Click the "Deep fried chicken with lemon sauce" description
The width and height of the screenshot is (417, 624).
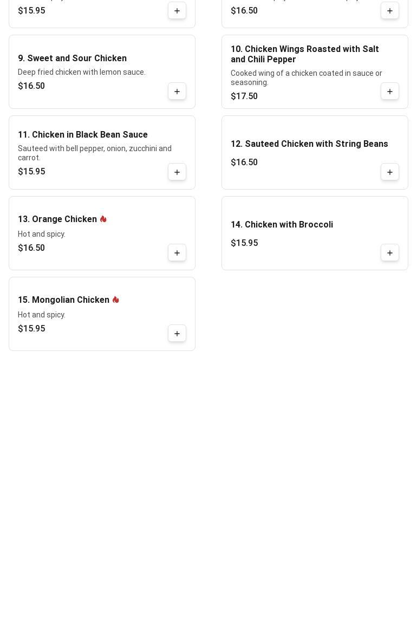82,72
